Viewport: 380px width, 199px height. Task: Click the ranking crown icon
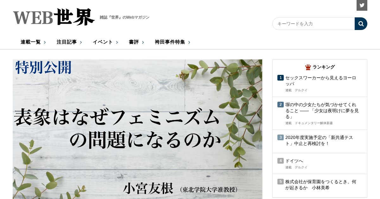pyautogui.click(x=308, y=67)
